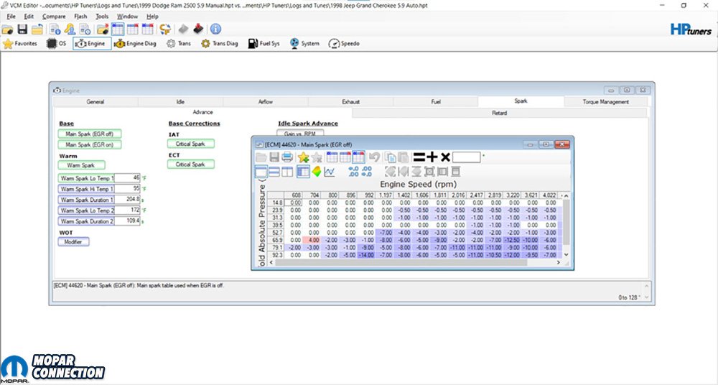Screen dimensions: 718x385
Task: Click the multiply icon in table toolbar
Action: (445, 157)
